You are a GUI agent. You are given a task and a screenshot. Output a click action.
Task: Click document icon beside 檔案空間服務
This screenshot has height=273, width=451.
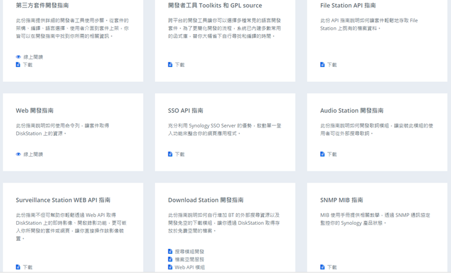(x=170, y=259)
